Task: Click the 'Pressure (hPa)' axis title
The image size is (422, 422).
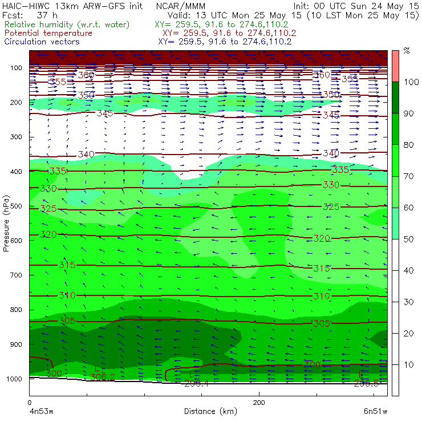Action: coord(6,224)
